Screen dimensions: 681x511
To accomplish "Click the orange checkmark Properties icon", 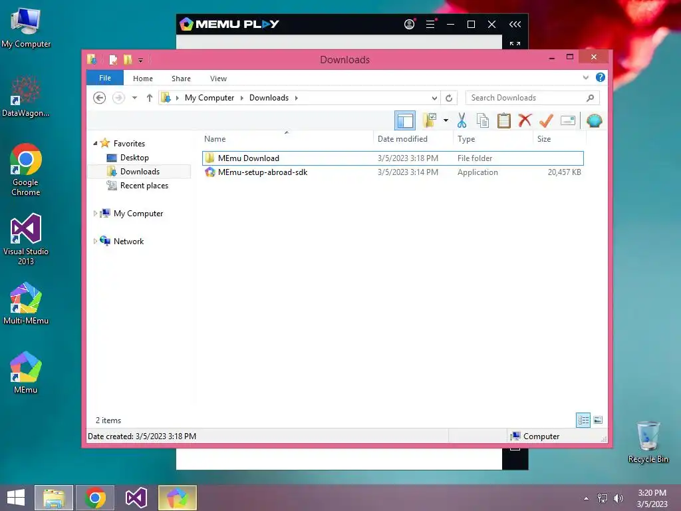I will [x=546, y=120].
